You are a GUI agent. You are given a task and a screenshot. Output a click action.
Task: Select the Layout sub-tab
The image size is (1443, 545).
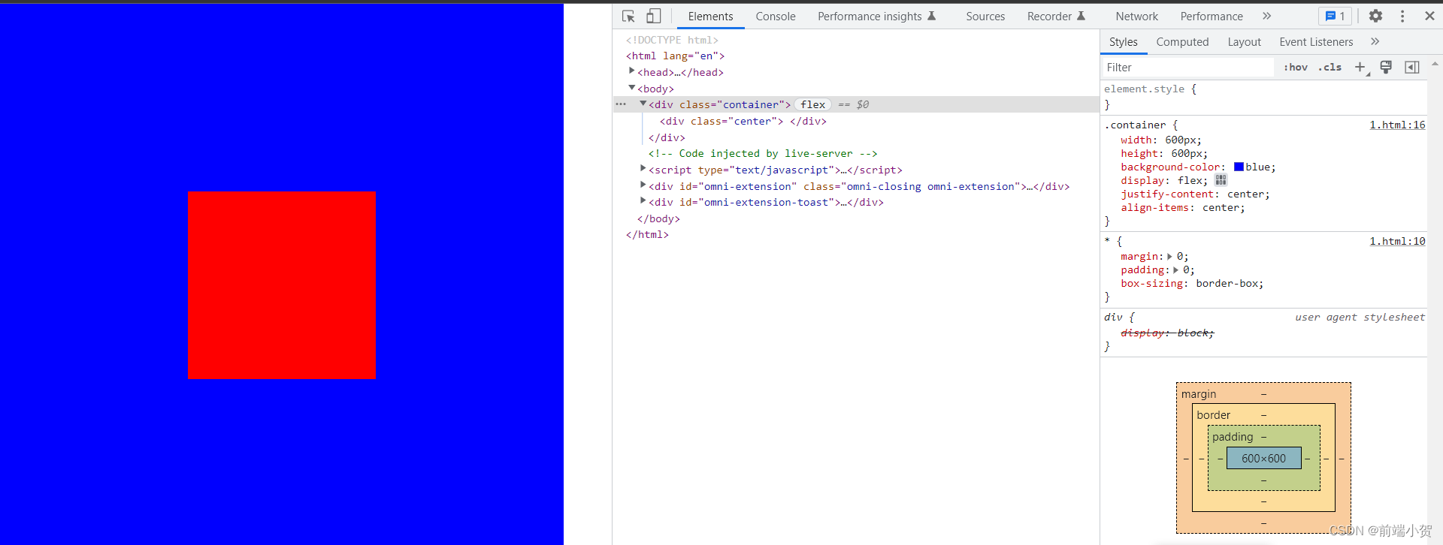point(1244,42)
